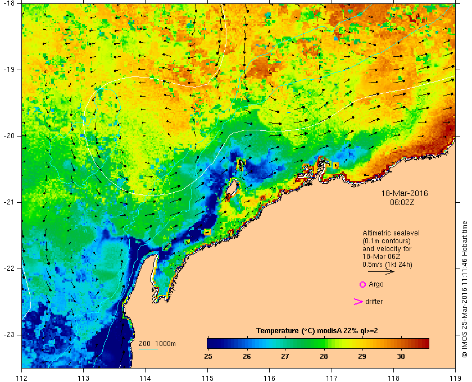Click the colorbar tick label 28
Image resolution: width=472 pixels, height=382 pixels.
point(324,356)
